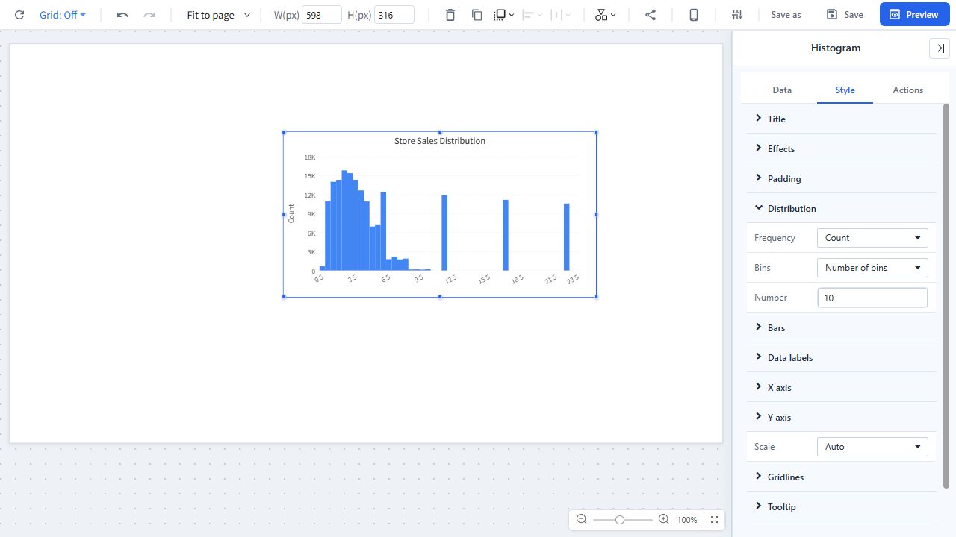Expand the Padding section
This screenshot has width=956, height=537.
pyautogui.click(x=841, y=178)
